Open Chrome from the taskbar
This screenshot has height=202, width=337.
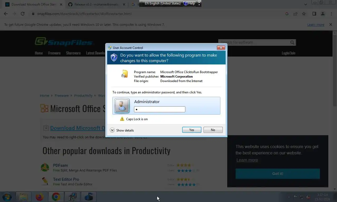click(56, 197)
